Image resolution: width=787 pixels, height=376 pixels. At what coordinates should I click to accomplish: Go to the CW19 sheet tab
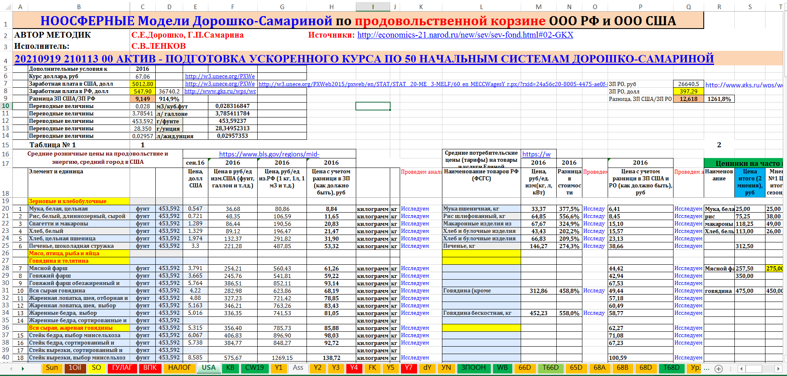254,368
